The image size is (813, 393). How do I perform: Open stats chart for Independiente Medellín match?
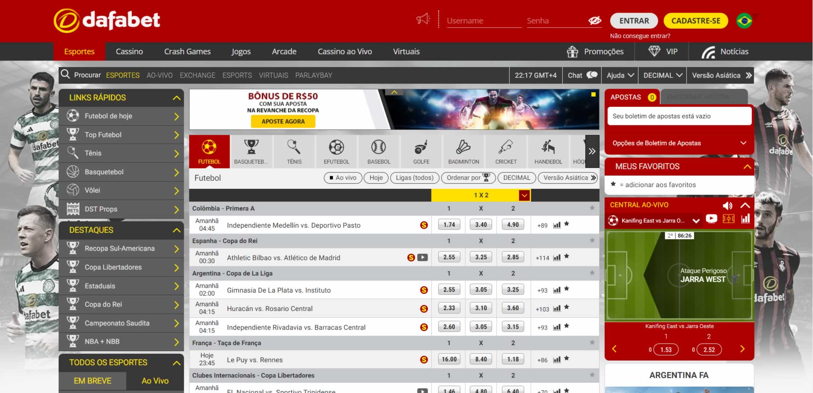pyautogui.click(x=557, y=225)
